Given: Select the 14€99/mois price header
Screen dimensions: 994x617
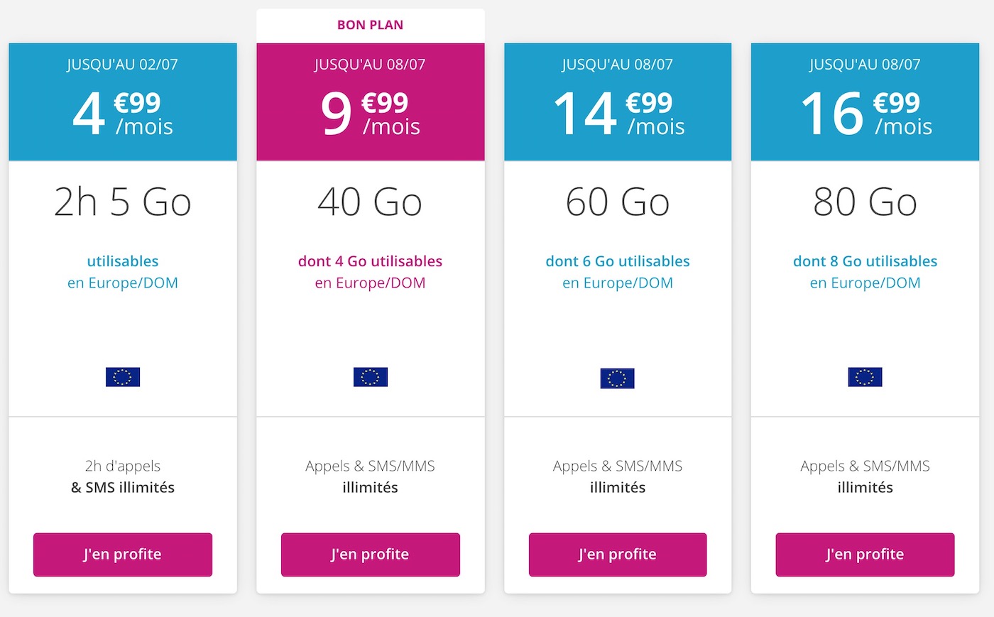Looking at the screenshot, I should point(618,102).
